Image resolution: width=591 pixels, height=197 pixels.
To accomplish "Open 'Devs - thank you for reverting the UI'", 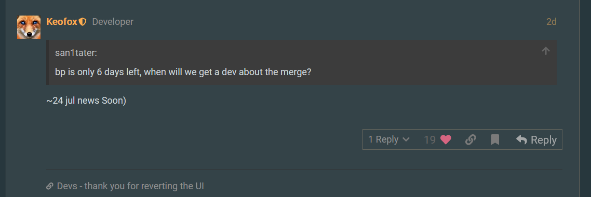I will pos(130,186).
